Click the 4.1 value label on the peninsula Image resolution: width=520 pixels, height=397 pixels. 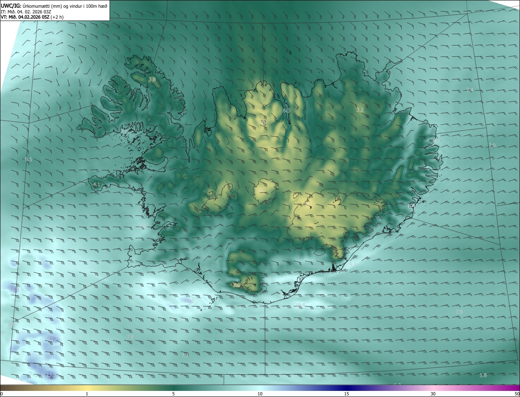click(x=97, y=185)
